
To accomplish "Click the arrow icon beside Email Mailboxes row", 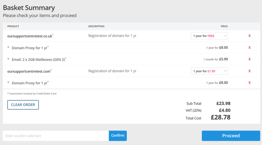I will click(x=8, y=59).
